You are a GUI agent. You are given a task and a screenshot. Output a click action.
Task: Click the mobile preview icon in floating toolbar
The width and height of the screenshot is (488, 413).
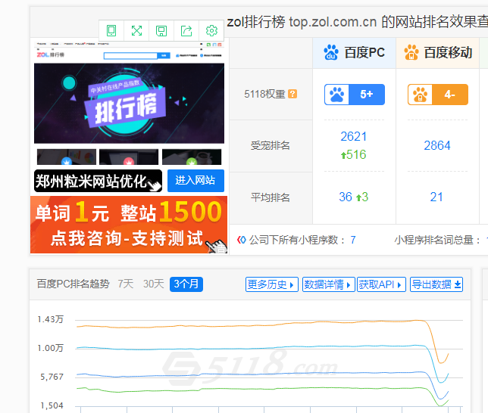point(111,31)
